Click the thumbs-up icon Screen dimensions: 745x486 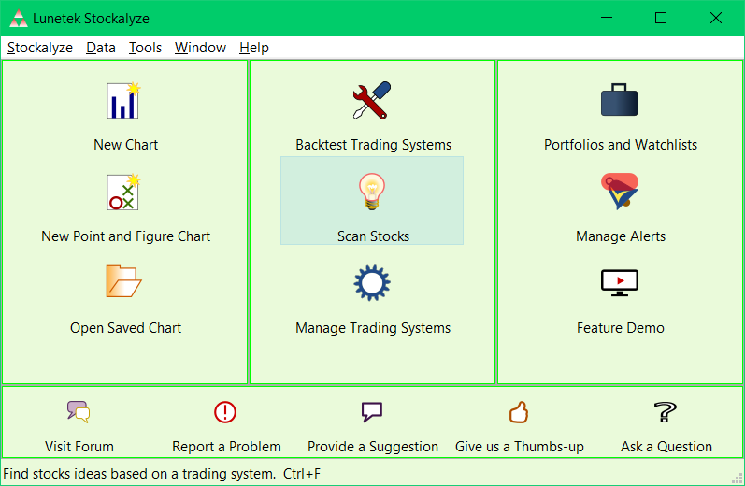tap(519, 412)
